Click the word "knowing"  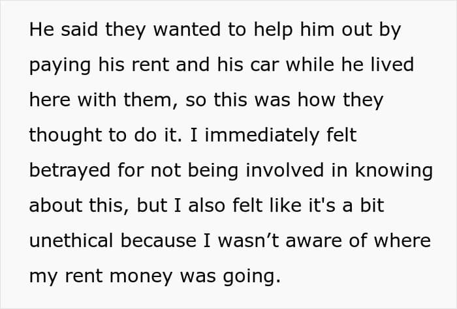click(x=394, y=171)
